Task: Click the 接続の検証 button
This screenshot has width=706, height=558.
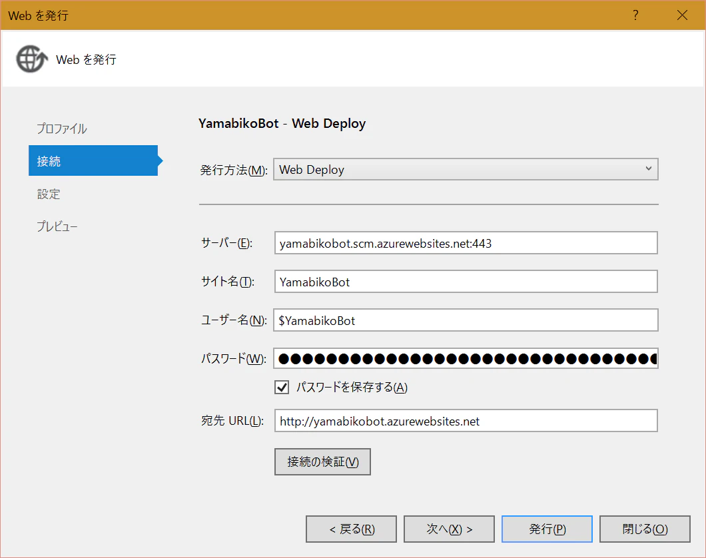Action: click(322, 461)
